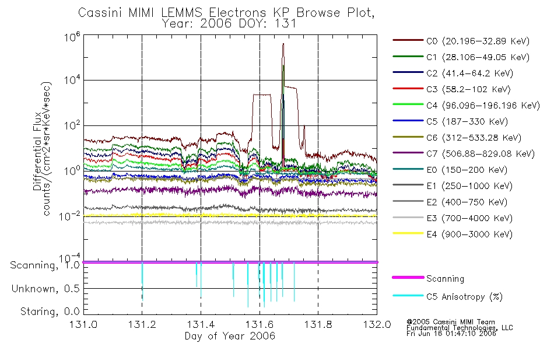Click the 10^4 y-axis tick label
The image size is (554, 350).
click(x=72, y=79)
